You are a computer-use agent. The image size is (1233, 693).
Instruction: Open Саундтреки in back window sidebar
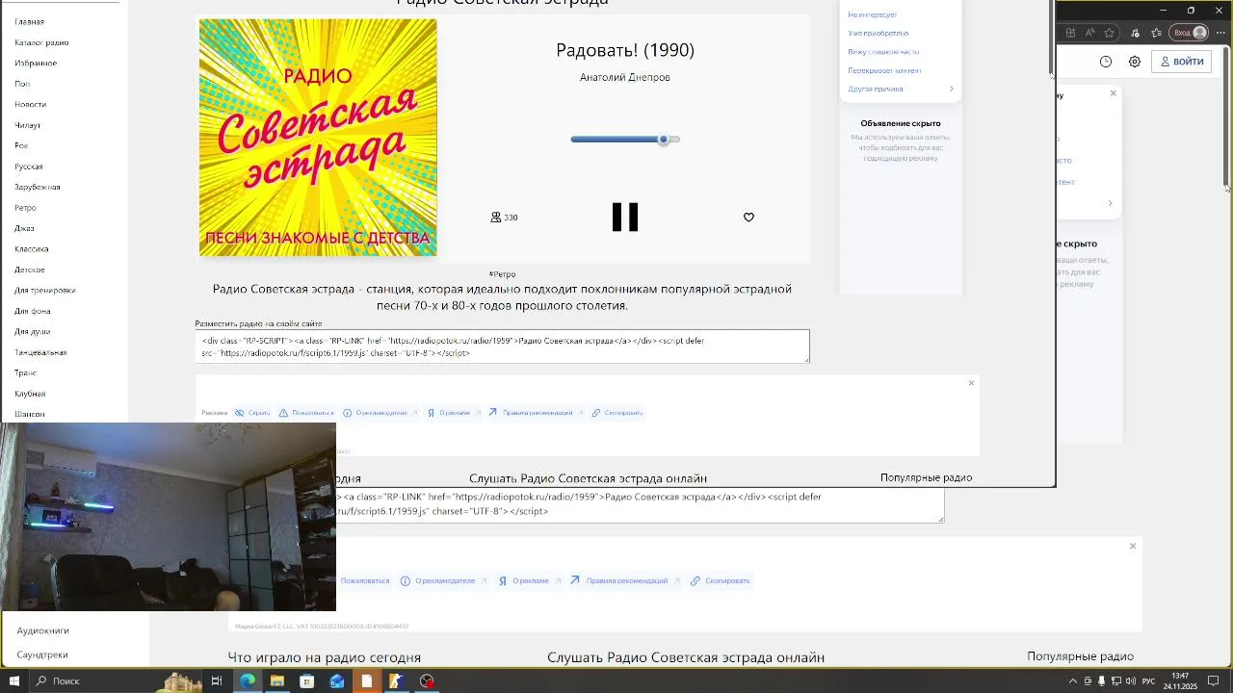coord(41,654)
